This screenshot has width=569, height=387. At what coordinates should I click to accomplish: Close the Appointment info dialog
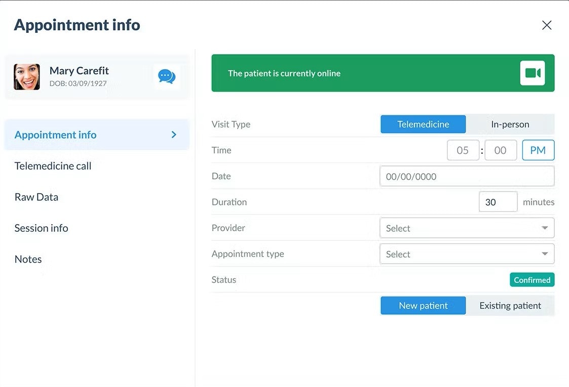tap(547, 24)
